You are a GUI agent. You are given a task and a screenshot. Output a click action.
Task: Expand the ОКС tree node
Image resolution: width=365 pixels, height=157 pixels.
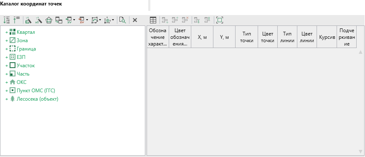click(7, 82)
